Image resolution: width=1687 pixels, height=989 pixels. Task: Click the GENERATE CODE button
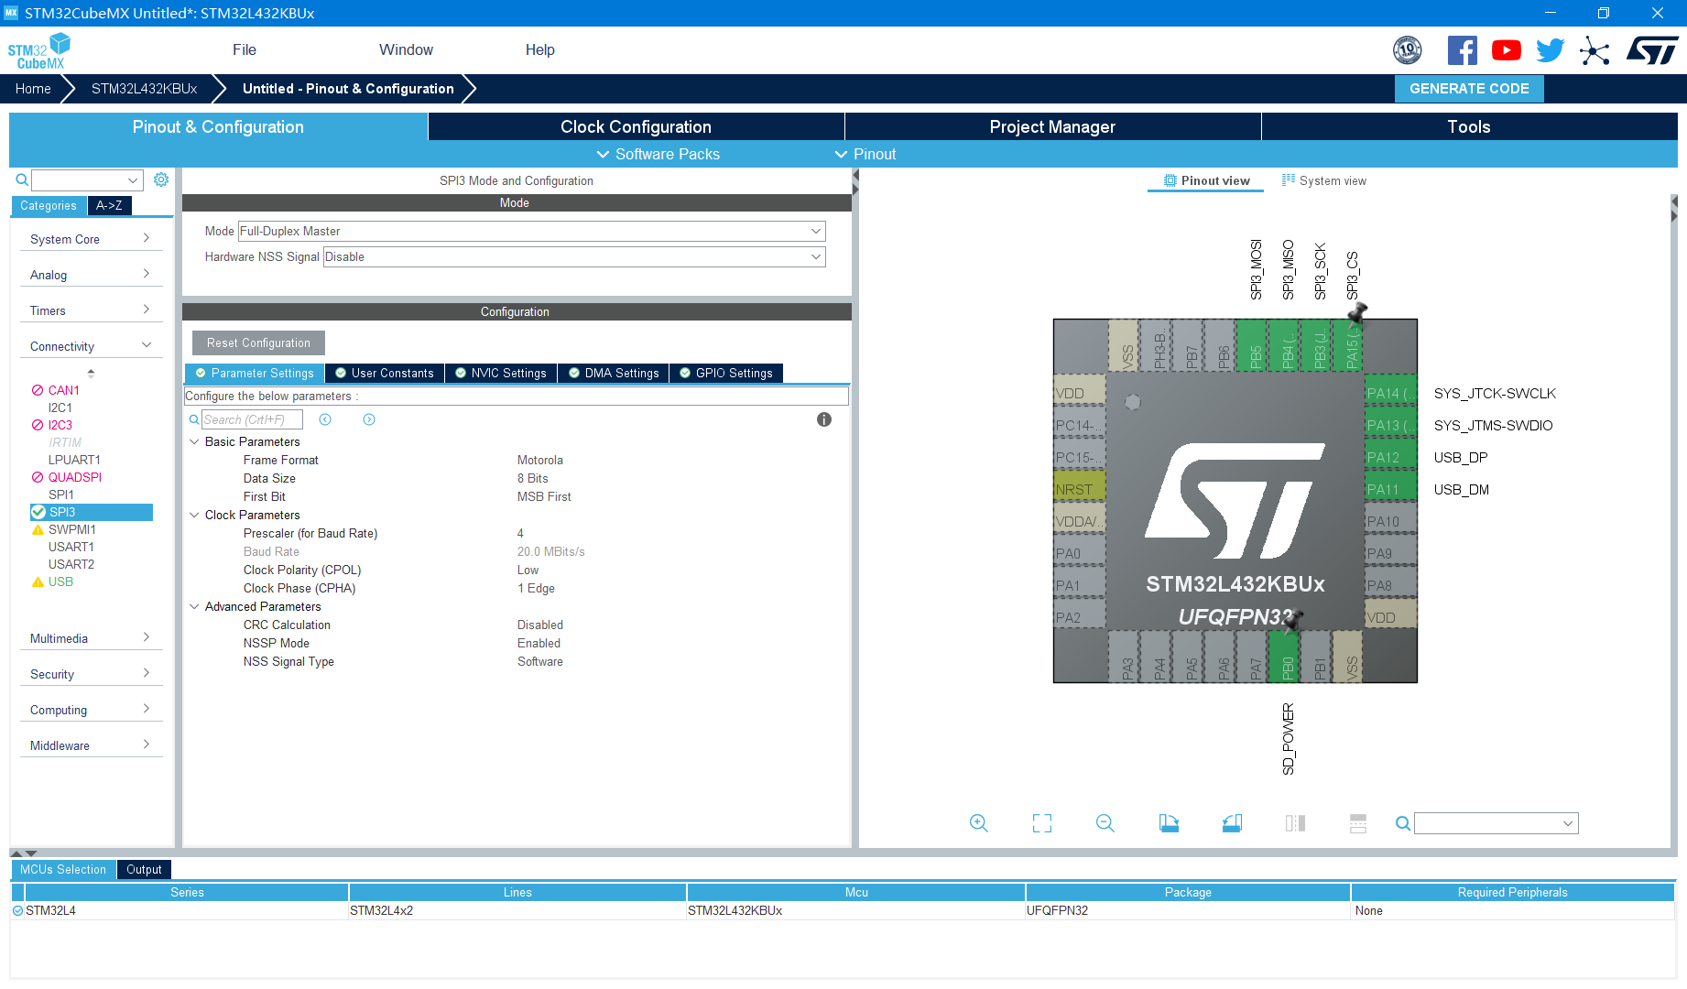[x=1469, y=88]
